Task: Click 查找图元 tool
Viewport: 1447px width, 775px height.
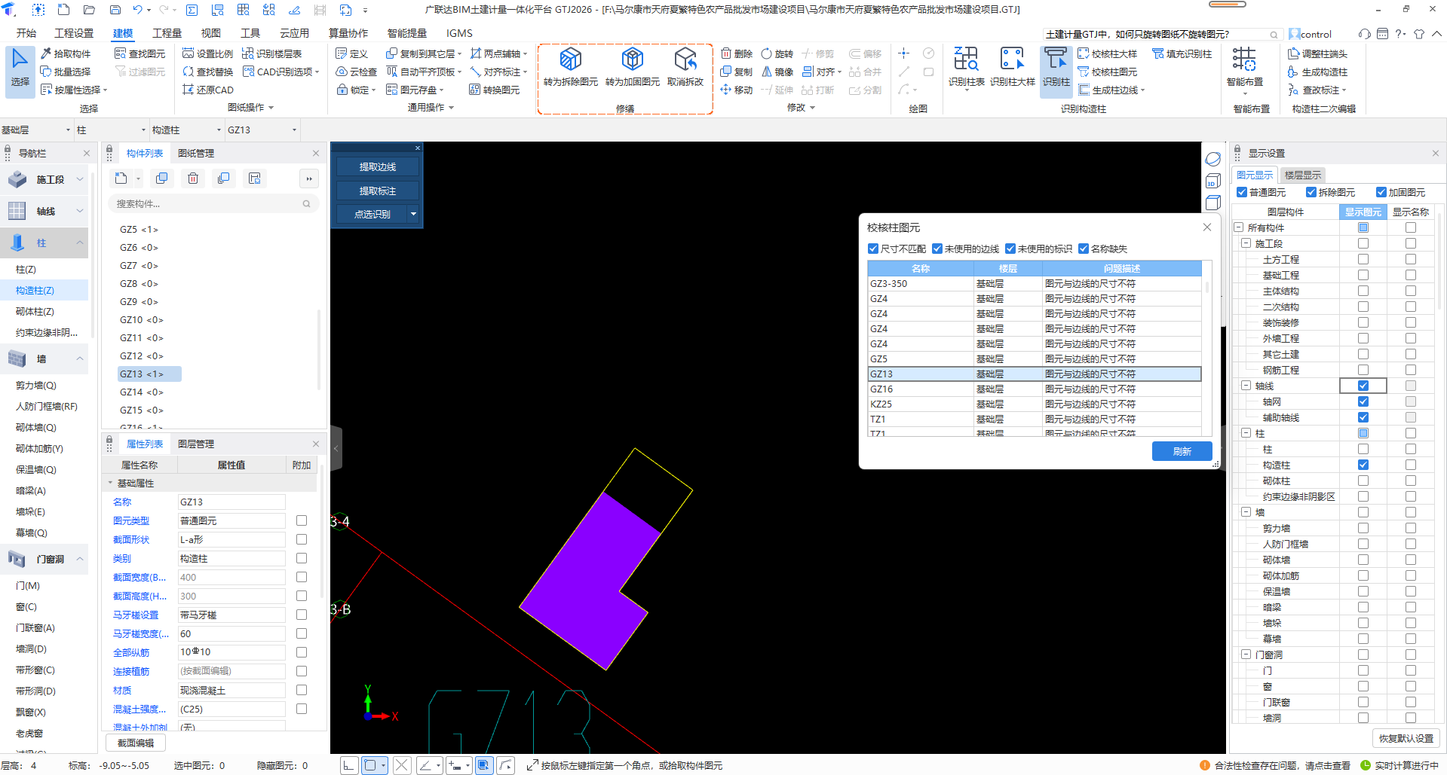Action: [140, 53]
